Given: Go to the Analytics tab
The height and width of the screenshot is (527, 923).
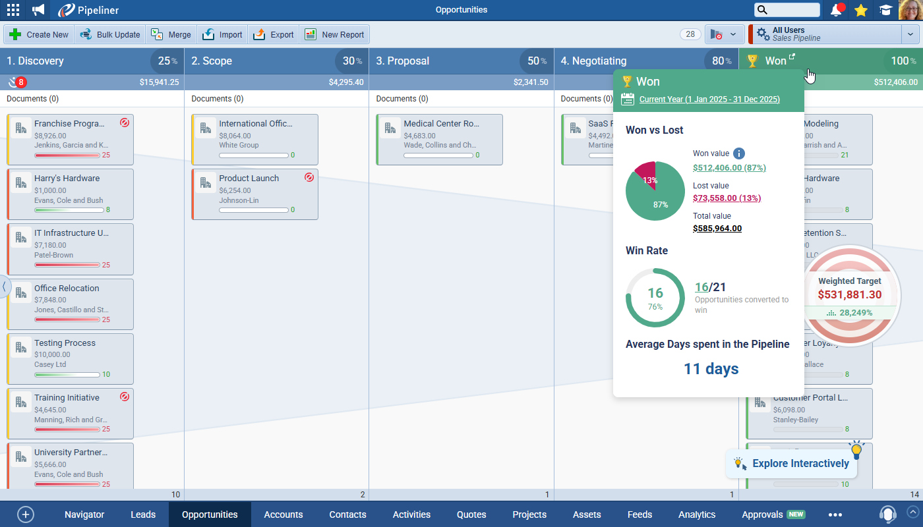Looking at the screenshot, I should pyautogui.click(x=697, y=514).
